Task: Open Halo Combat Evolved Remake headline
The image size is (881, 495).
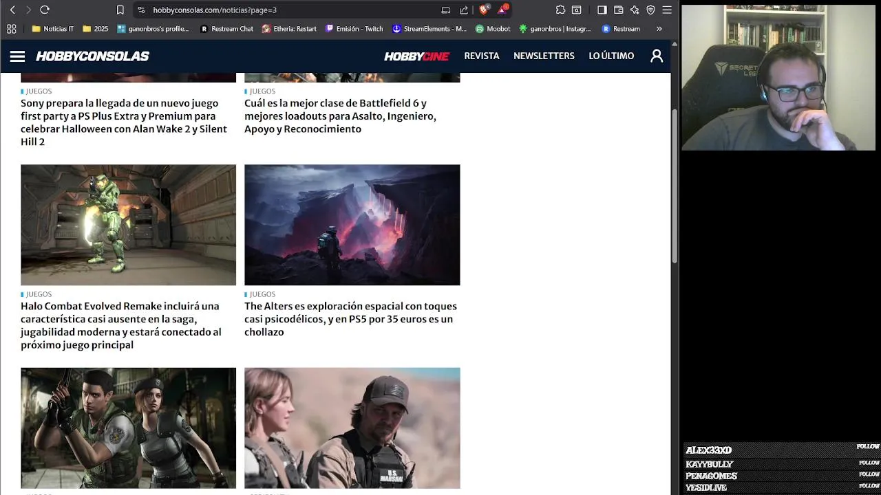Action: click(121, 325)
